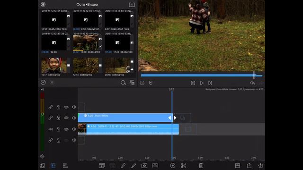The height and width of the screenshot is (170, 303).
Task: Toggle link on the Plain White track
Action: 51,118
